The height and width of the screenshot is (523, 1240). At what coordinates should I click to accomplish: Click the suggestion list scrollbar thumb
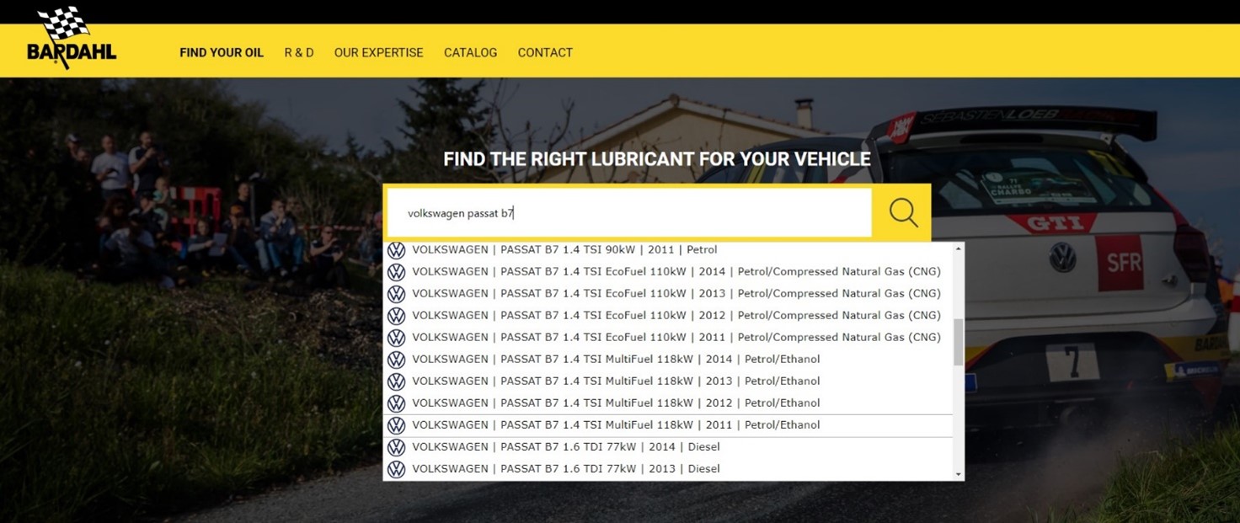pos(958,342)
